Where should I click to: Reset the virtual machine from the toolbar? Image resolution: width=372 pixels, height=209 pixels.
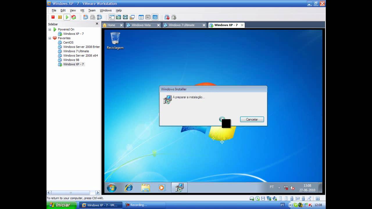coord(74,17)
